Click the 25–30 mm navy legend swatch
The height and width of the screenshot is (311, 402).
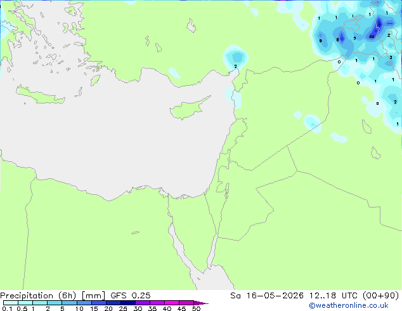(128, 303)
